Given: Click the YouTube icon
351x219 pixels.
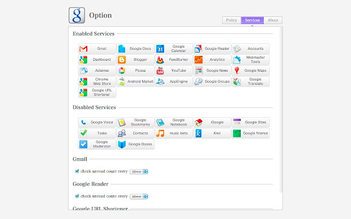Looking at the screenshot, I should click(x=160, y=71).
